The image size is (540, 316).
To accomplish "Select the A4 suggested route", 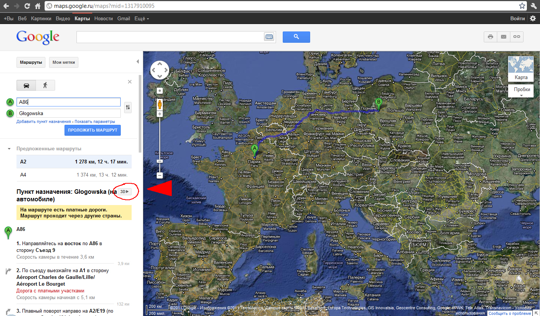I will point(74,175).
